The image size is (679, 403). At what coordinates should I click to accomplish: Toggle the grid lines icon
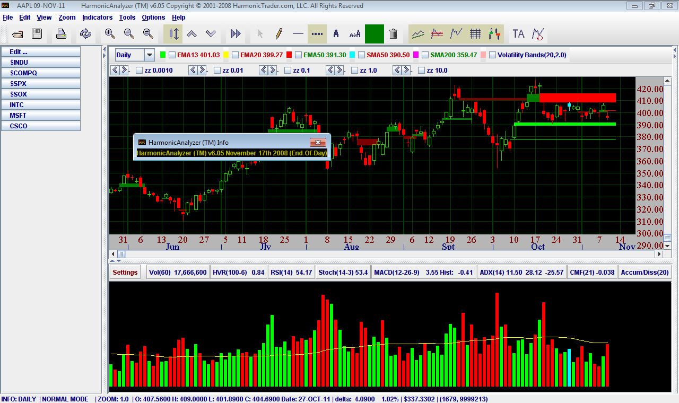point(475,34)
